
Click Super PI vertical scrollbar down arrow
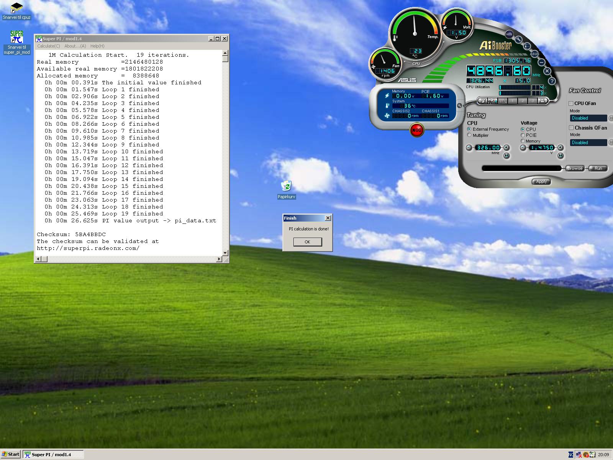tap(225, 253)
